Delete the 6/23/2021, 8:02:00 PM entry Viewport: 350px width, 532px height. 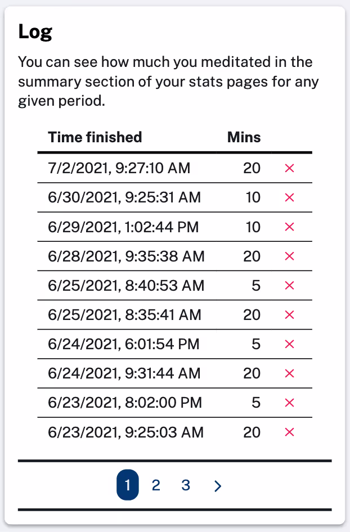289,403
